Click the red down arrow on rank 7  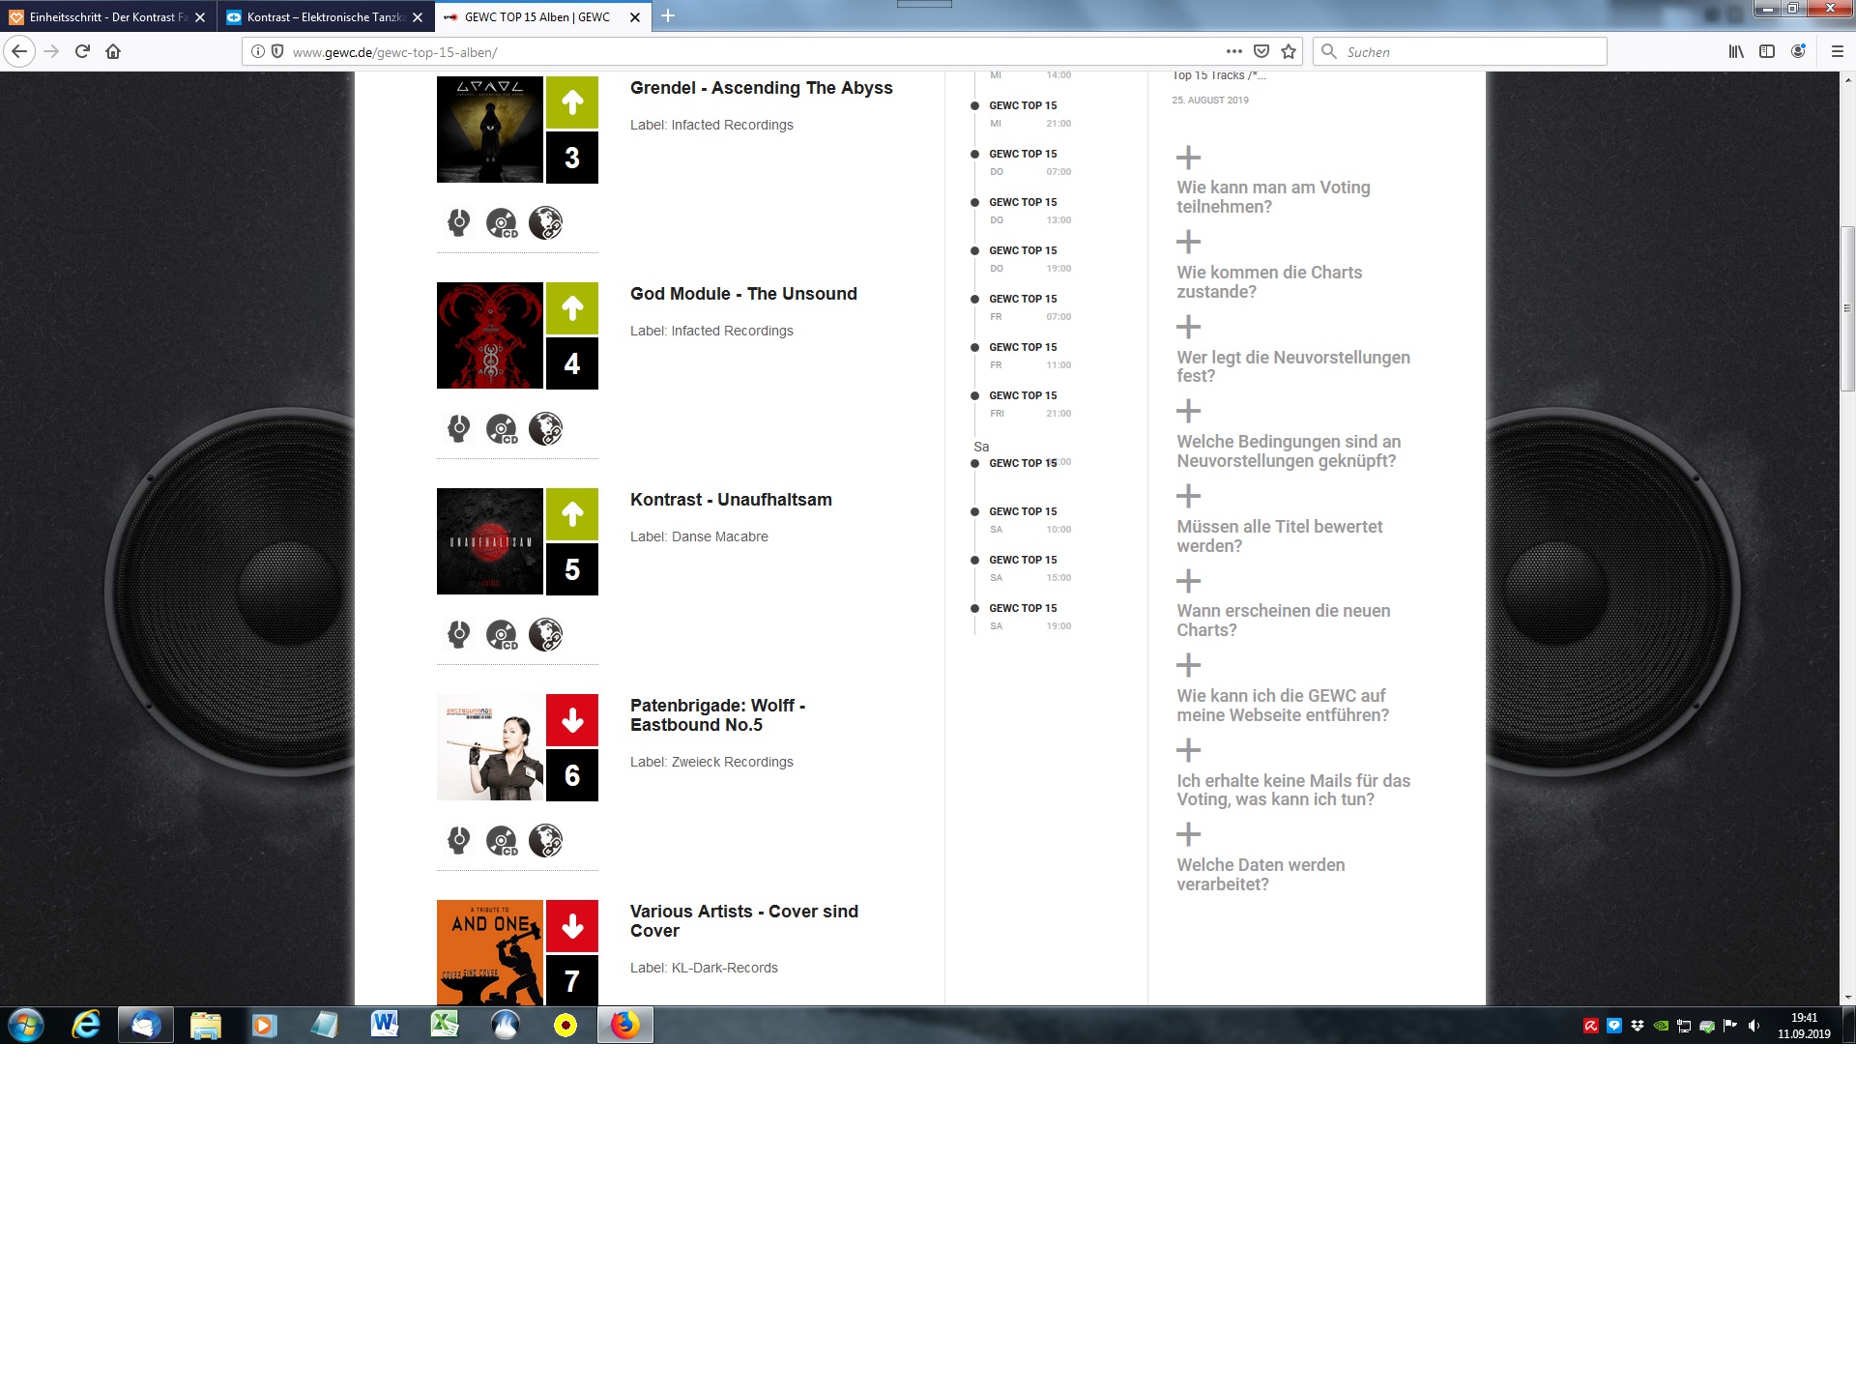point(572,926)
